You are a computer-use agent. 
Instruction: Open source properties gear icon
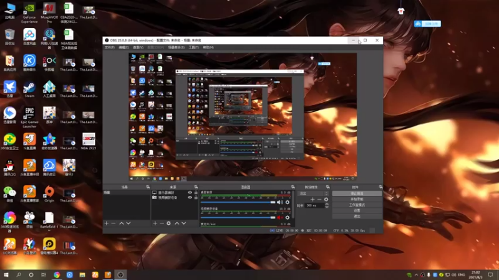168,223
